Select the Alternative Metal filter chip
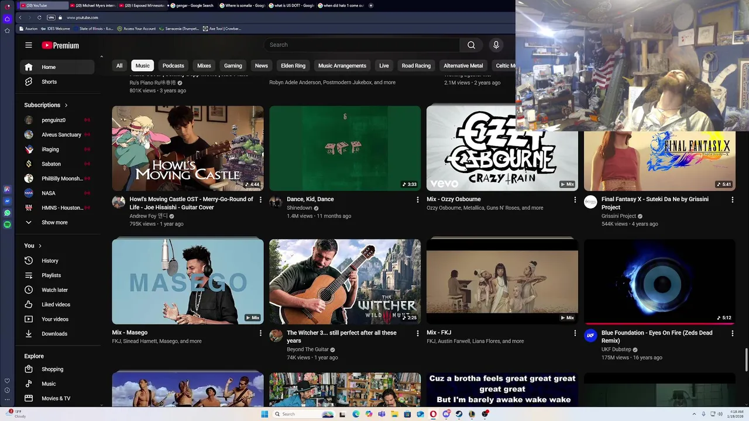 [x=463, y=65]
